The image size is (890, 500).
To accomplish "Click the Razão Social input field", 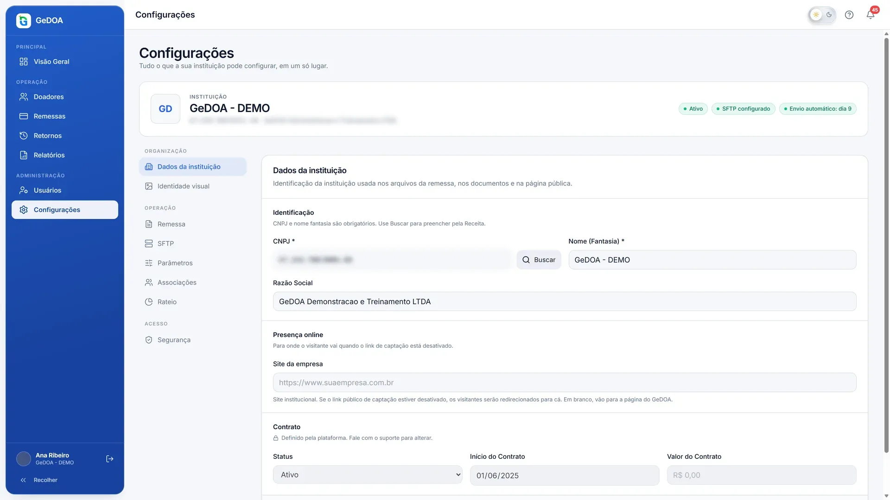I will pyautogui.click(x=565, y=301).
